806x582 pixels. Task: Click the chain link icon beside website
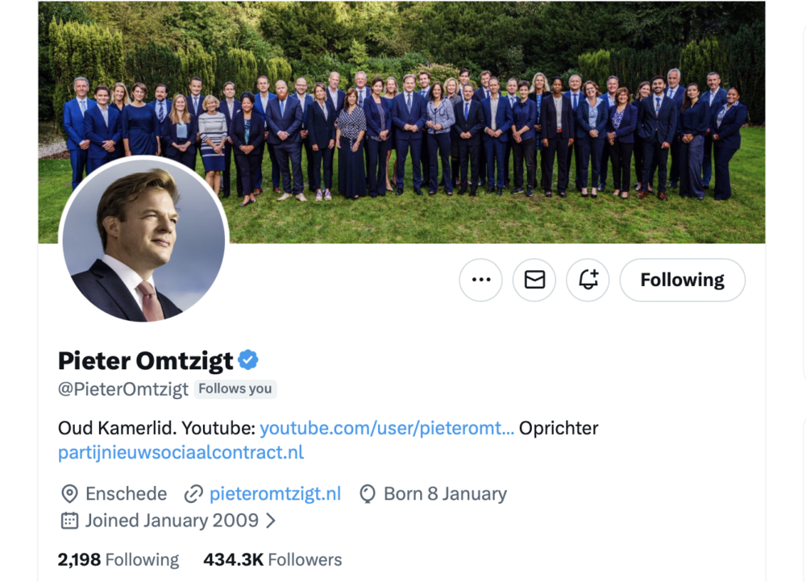pyautogui.click(x=193, y=494)
